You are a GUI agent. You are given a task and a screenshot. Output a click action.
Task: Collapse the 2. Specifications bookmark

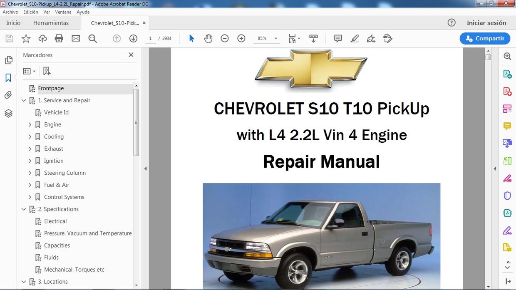point(24,209)
